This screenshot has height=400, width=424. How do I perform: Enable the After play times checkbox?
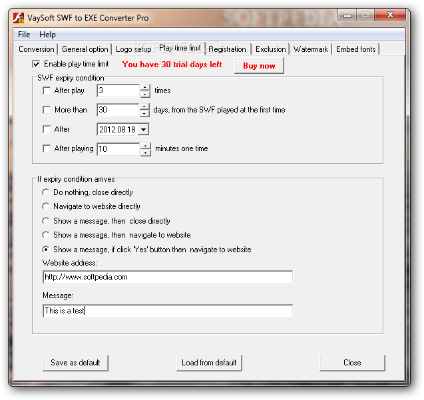tap(47, 91)
